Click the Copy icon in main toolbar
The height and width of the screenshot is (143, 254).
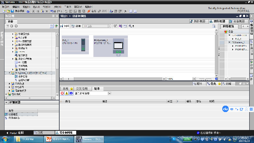[38, 11]
